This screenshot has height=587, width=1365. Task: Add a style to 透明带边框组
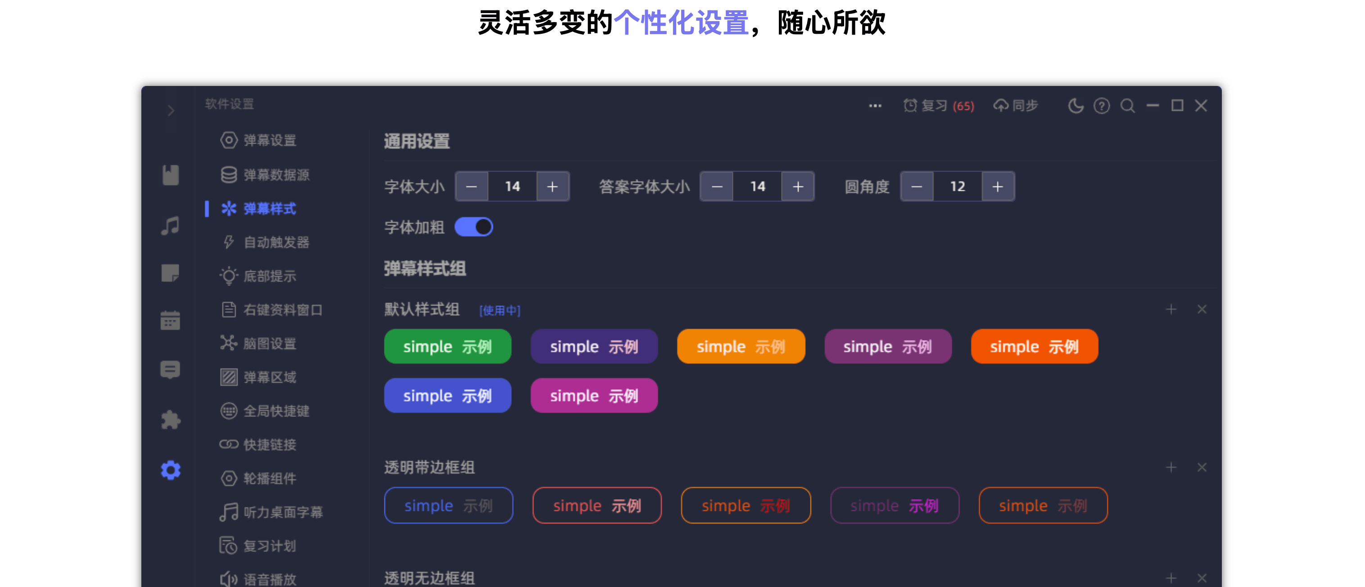click(1171, 467)
